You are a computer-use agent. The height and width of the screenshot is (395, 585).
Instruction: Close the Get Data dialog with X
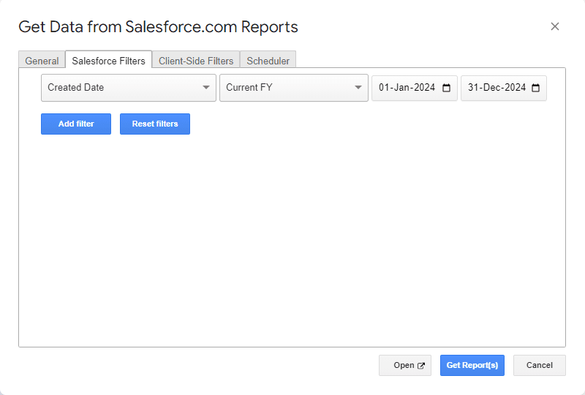point(555,26)
